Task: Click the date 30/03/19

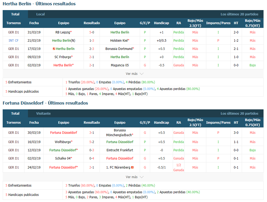Action: (x=34, y=133)
